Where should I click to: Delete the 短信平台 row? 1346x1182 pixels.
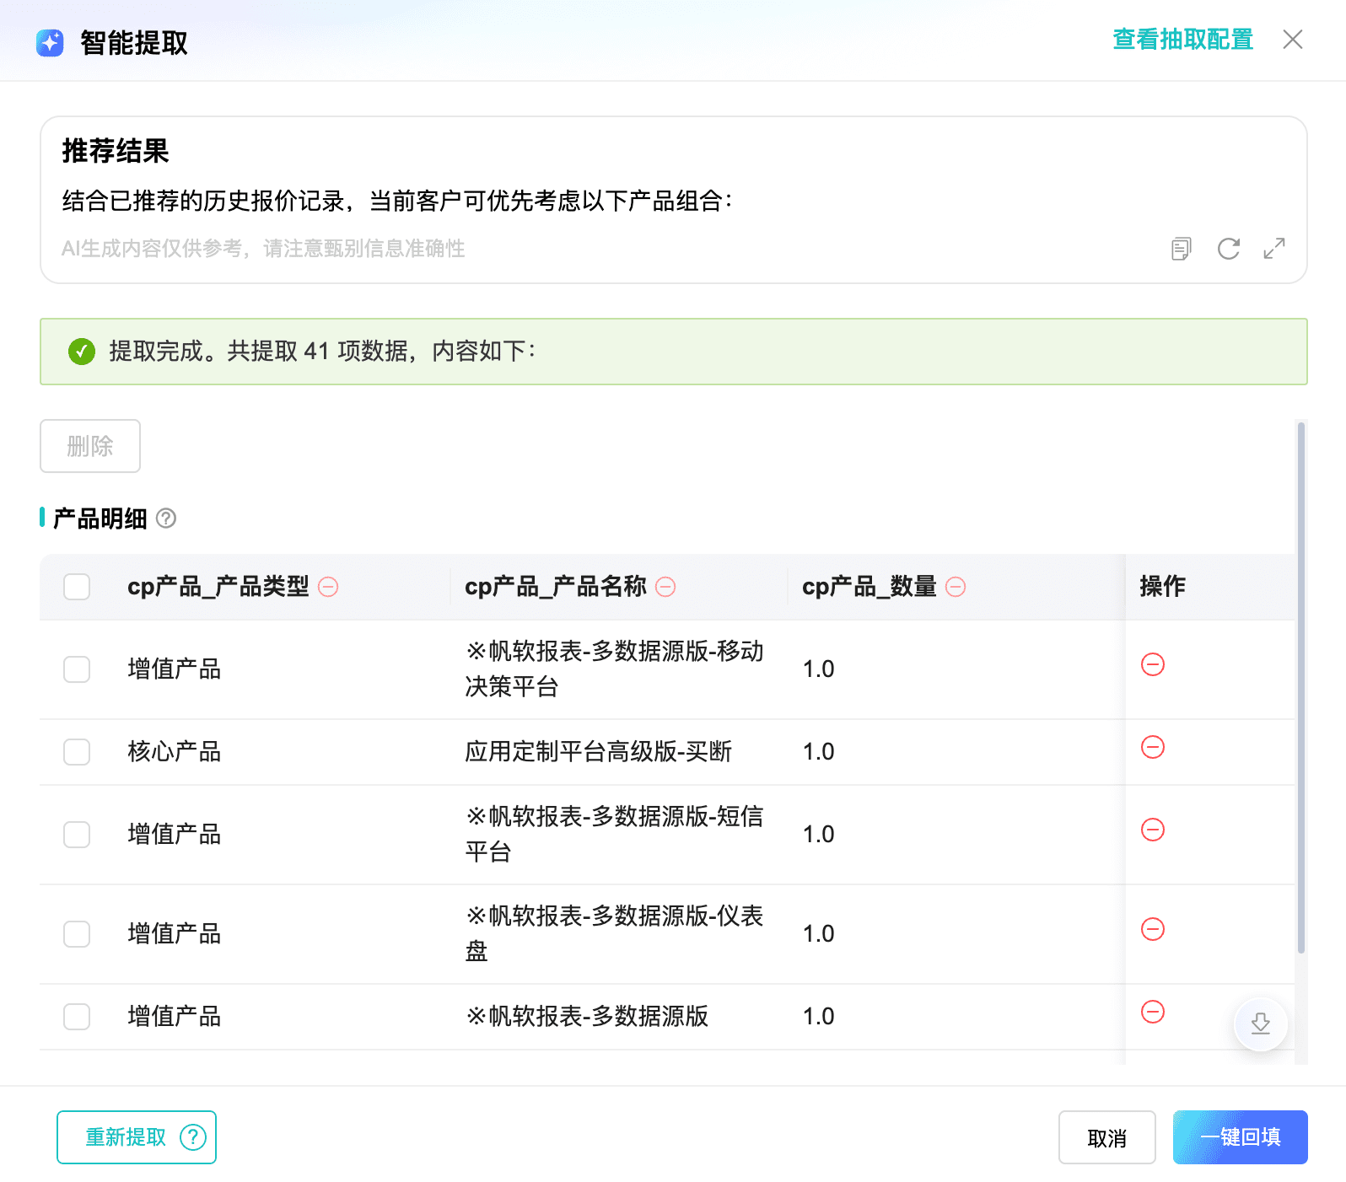point(1153,830)
